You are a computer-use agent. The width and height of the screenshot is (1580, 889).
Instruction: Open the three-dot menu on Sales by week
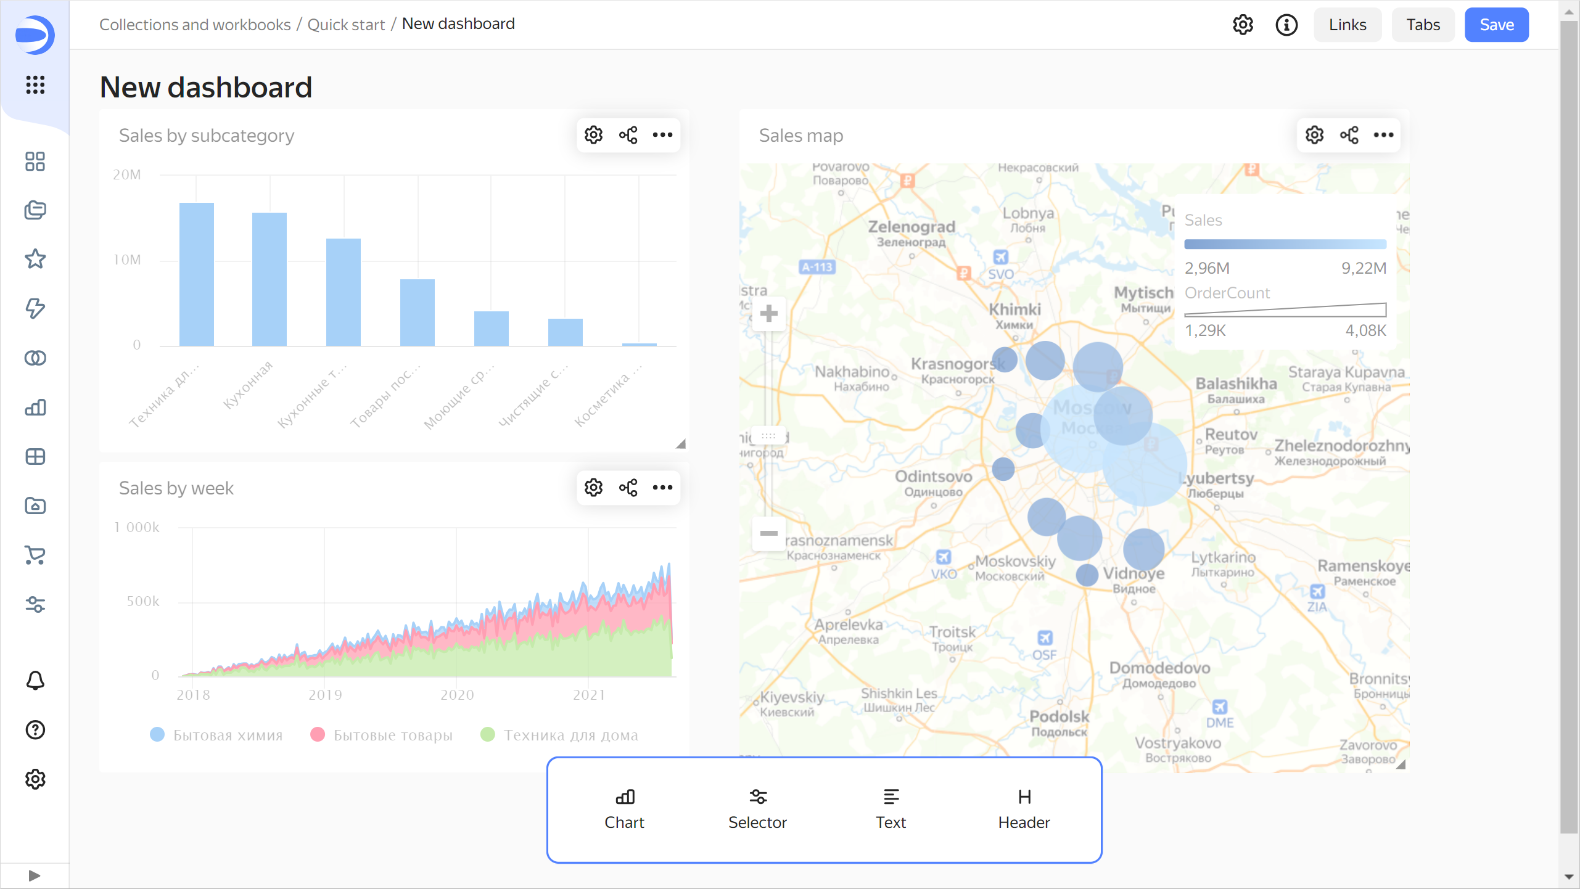coord(662,487)
